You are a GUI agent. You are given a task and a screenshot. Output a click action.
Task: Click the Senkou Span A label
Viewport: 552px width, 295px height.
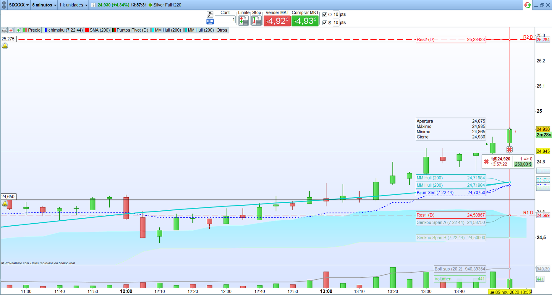(x=451, y=222)
